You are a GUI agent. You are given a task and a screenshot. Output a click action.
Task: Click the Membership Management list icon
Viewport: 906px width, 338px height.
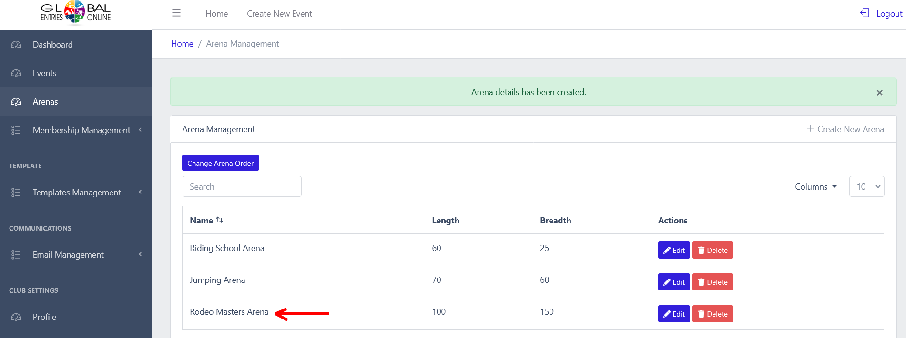click(x=16, y=130)
